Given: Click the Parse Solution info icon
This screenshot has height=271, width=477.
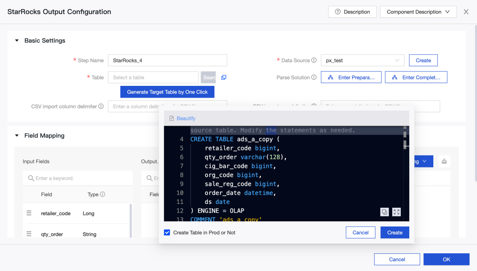Looking at the screenshot, I should click(314, 78).
